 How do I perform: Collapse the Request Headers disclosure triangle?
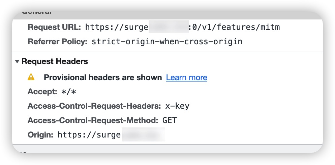pos(17,62)
